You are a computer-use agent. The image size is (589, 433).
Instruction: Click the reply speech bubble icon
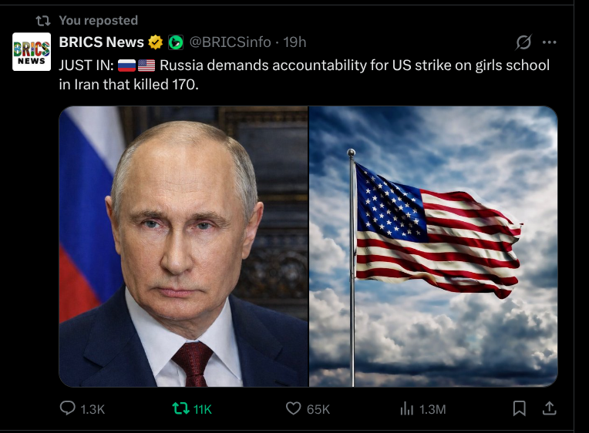(x=69, y=408)
